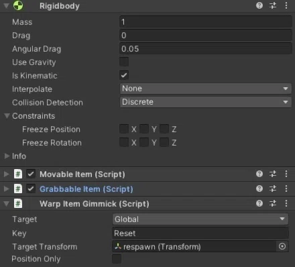Click the Grabbable Item (Script) header
This screenshot has width=295, height=267.
click(86, 189)
